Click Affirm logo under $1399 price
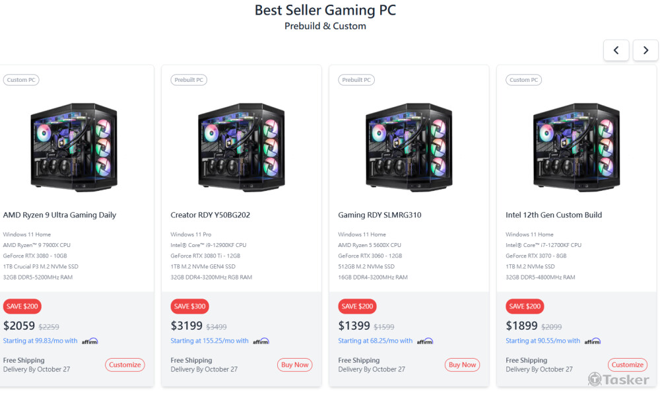This screenshot has width=660, height=393. 425,341
